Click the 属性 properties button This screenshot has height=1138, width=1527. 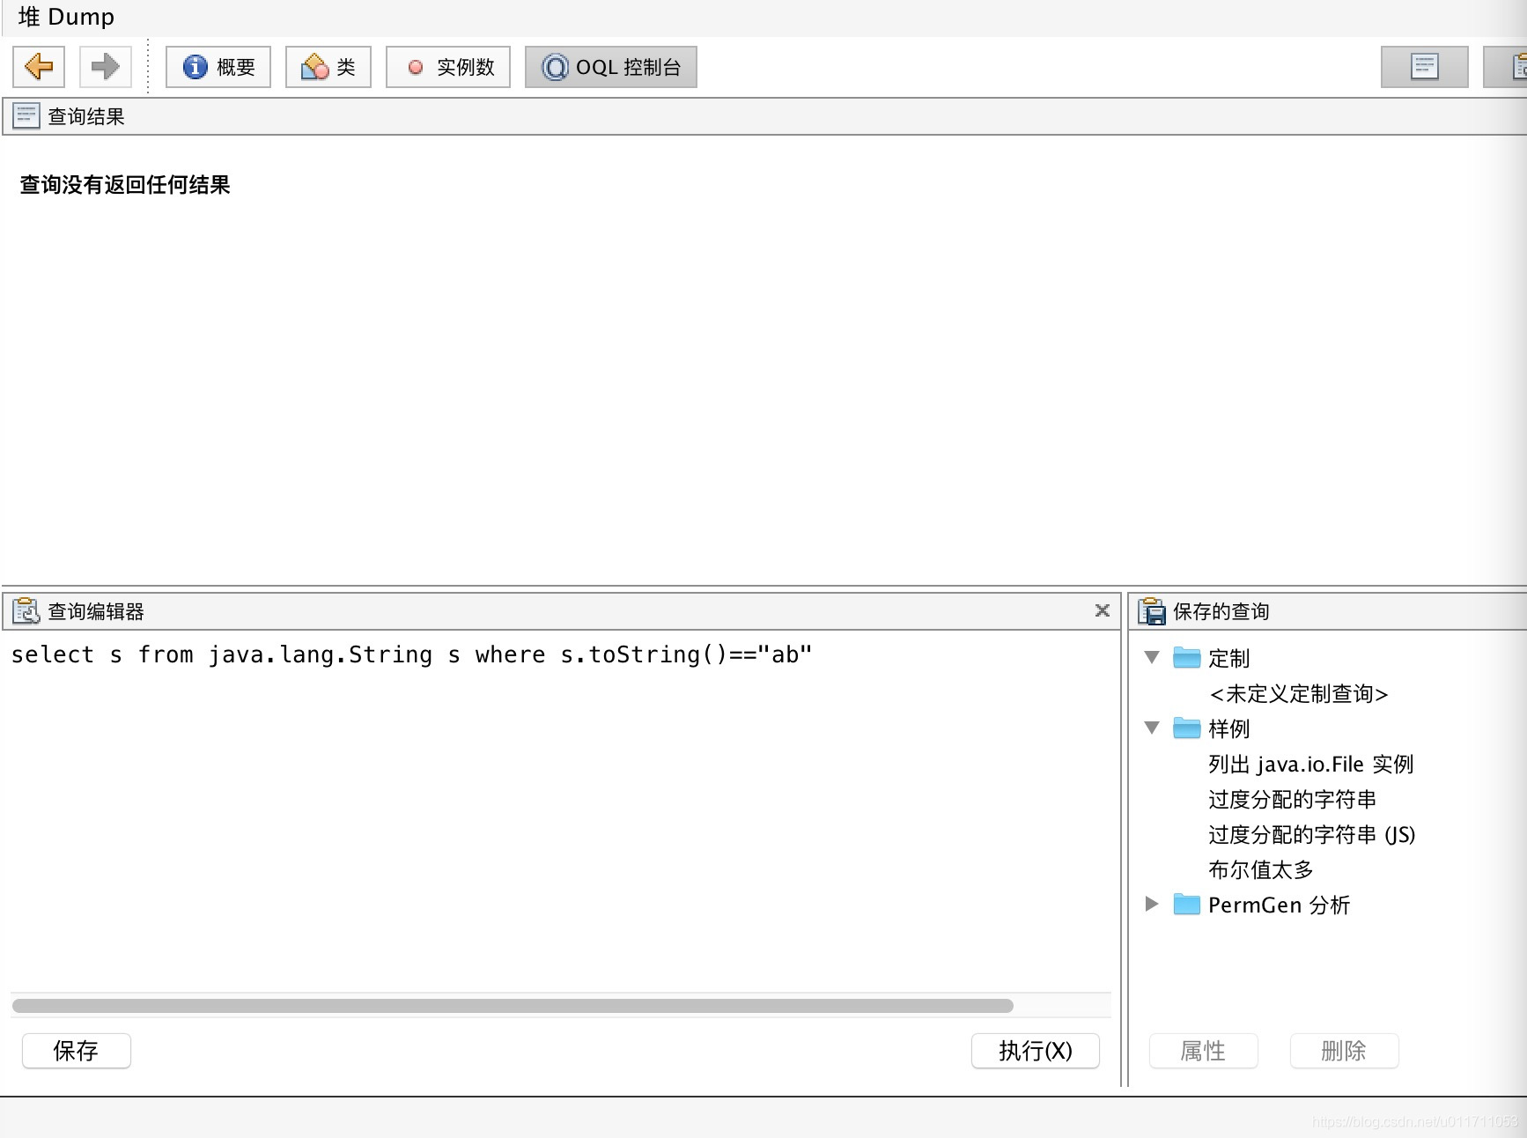tap(1204, 1051)
